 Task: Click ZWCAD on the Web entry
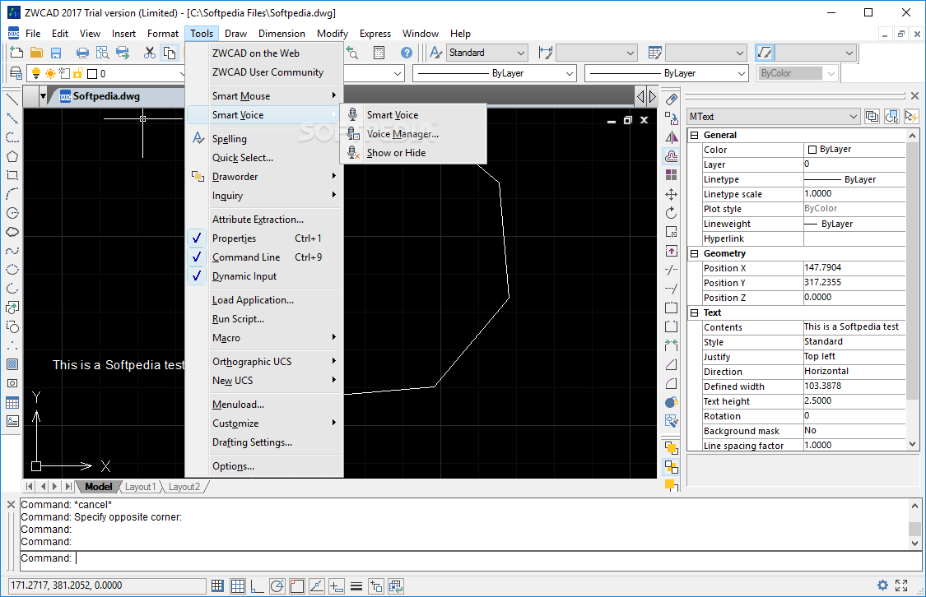(x=264, y=53)
